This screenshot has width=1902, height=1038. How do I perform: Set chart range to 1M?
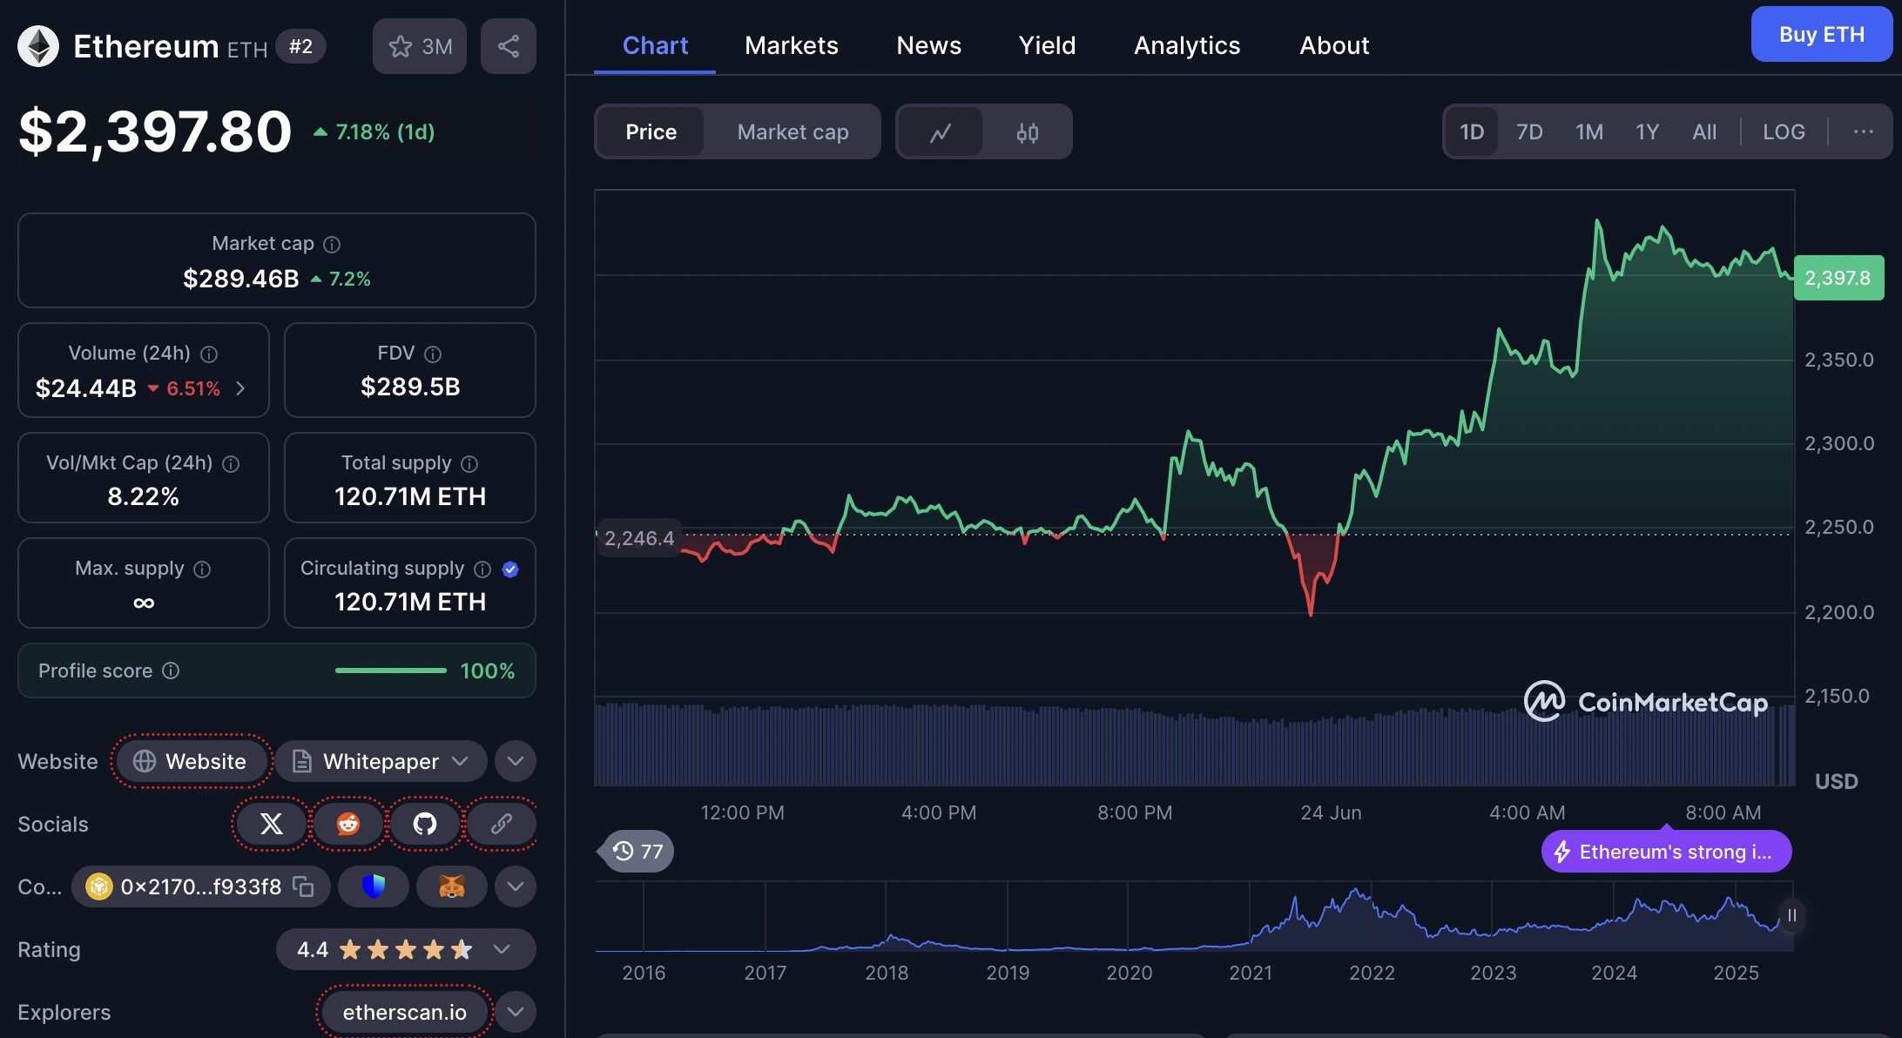(1589, 132)
